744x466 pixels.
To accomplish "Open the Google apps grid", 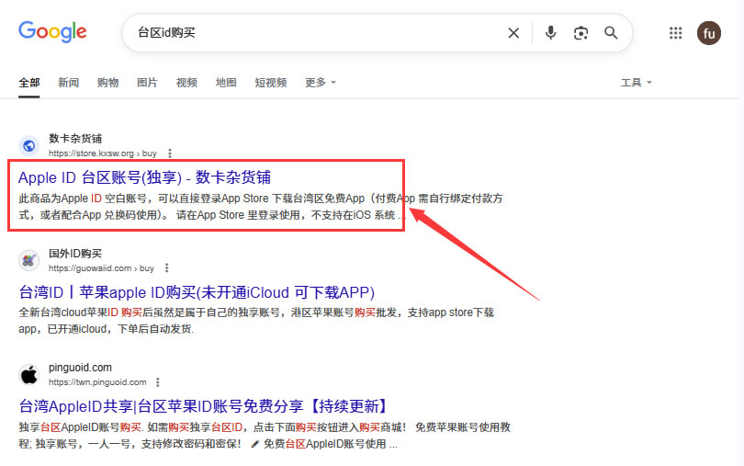I will coord(676,33).
